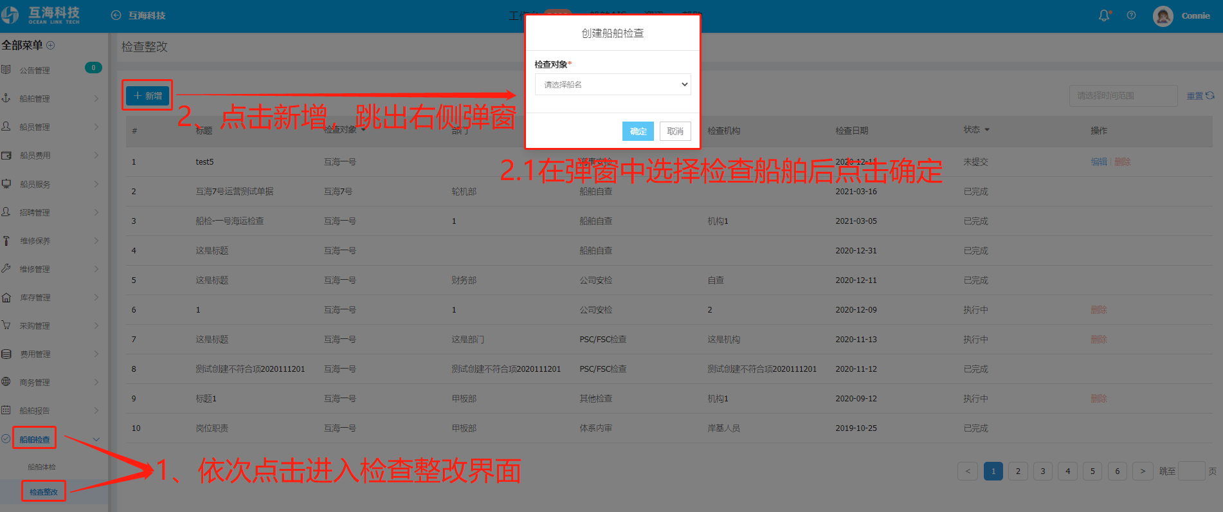Click the 船员管理 person icon
This screenshot has height=512, width=1223.
pyautogui.click(x=6, y=126)
